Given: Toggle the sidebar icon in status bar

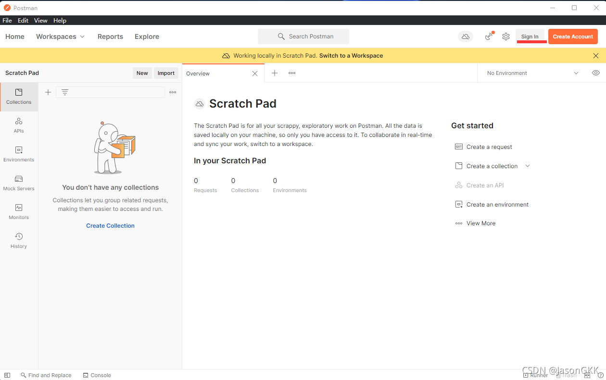Looking at the screenshot, I should point(7,375).
